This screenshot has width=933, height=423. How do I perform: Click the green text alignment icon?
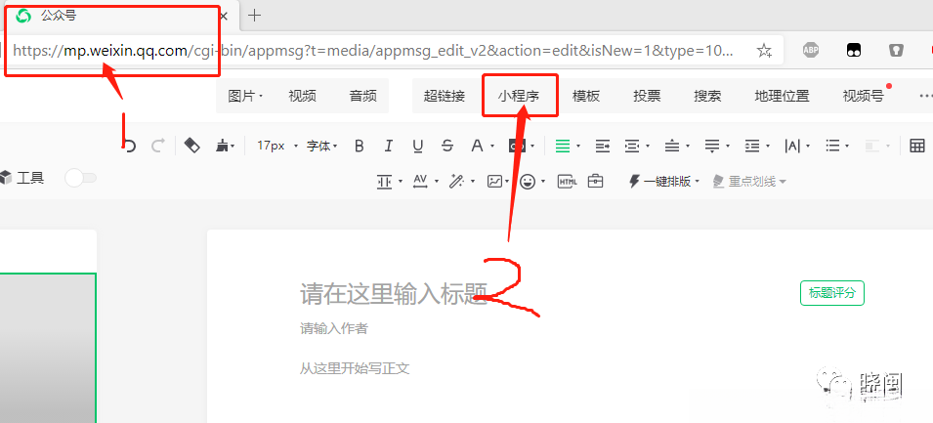coord(563,146)
